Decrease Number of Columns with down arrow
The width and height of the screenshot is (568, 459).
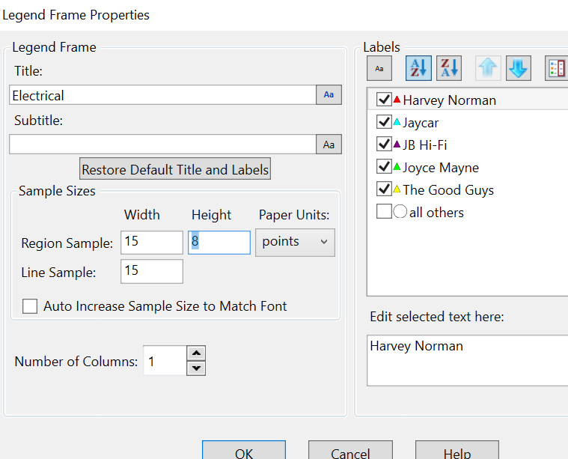196,368
